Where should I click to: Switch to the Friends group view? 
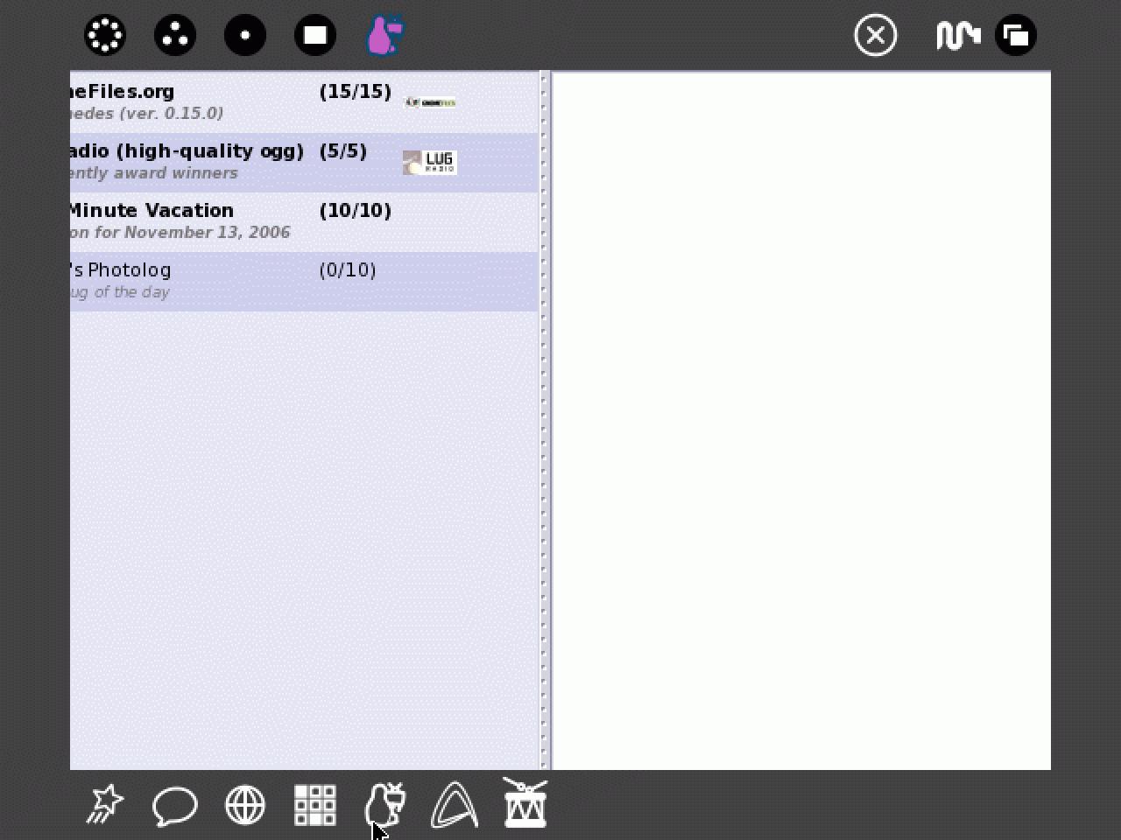(175, 35)
